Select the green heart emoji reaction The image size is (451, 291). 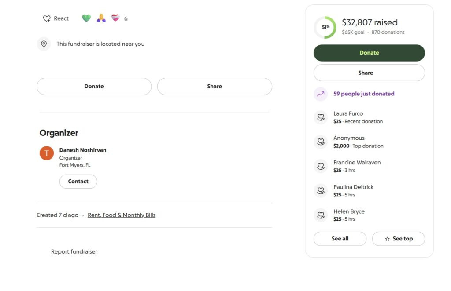click(86, 18)
